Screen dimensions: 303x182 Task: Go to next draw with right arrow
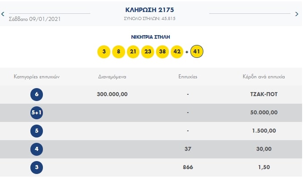[297, 14]
